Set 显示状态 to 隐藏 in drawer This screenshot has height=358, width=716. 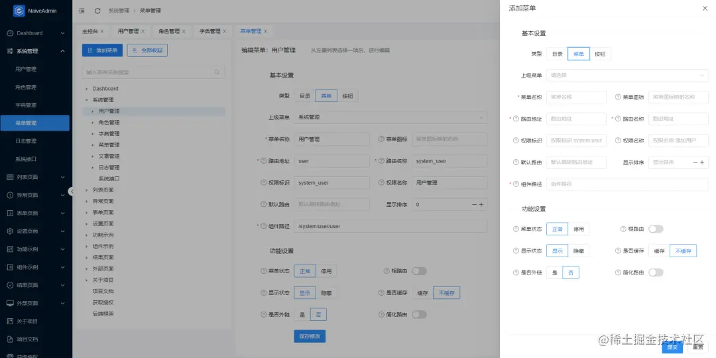click(x=579, y=251)
